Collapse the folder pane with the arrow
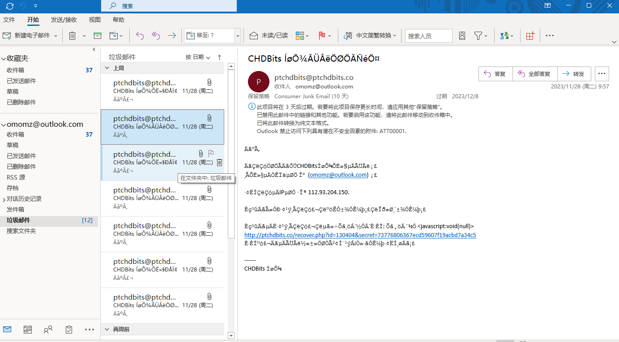This screenshot has height=342, width=619. [x=94, y=49]
